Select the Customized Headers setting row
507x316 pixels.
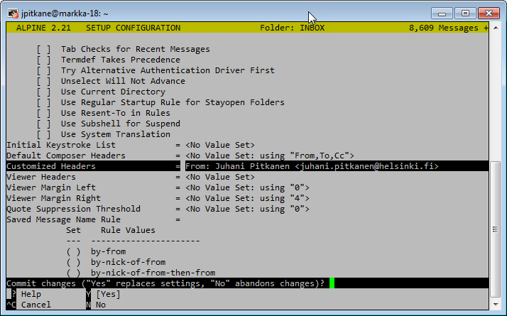coord(51,166)
